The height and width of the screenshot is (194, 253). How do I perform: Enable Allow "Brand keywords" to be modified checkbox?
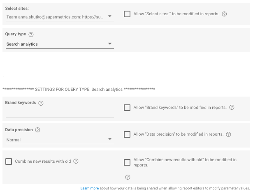click(127, 108)
